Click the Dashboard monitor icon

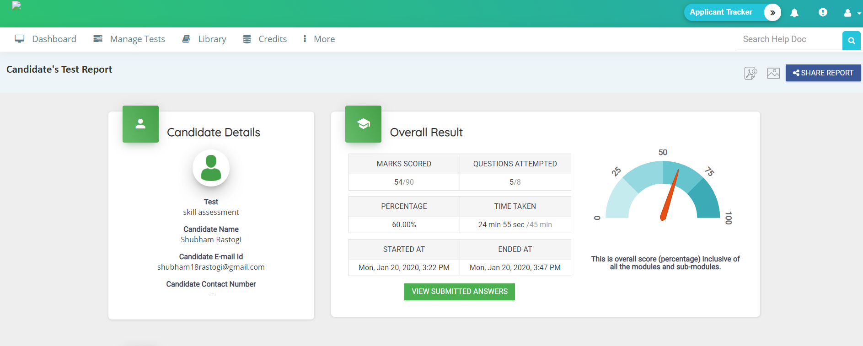pyautogui.click(x=20, y=39)
